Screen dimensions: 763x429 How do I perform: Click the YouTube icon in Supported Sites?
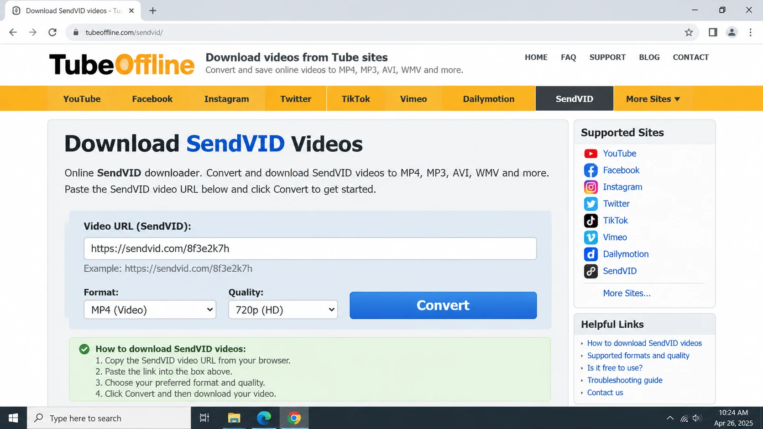point(591,154)
